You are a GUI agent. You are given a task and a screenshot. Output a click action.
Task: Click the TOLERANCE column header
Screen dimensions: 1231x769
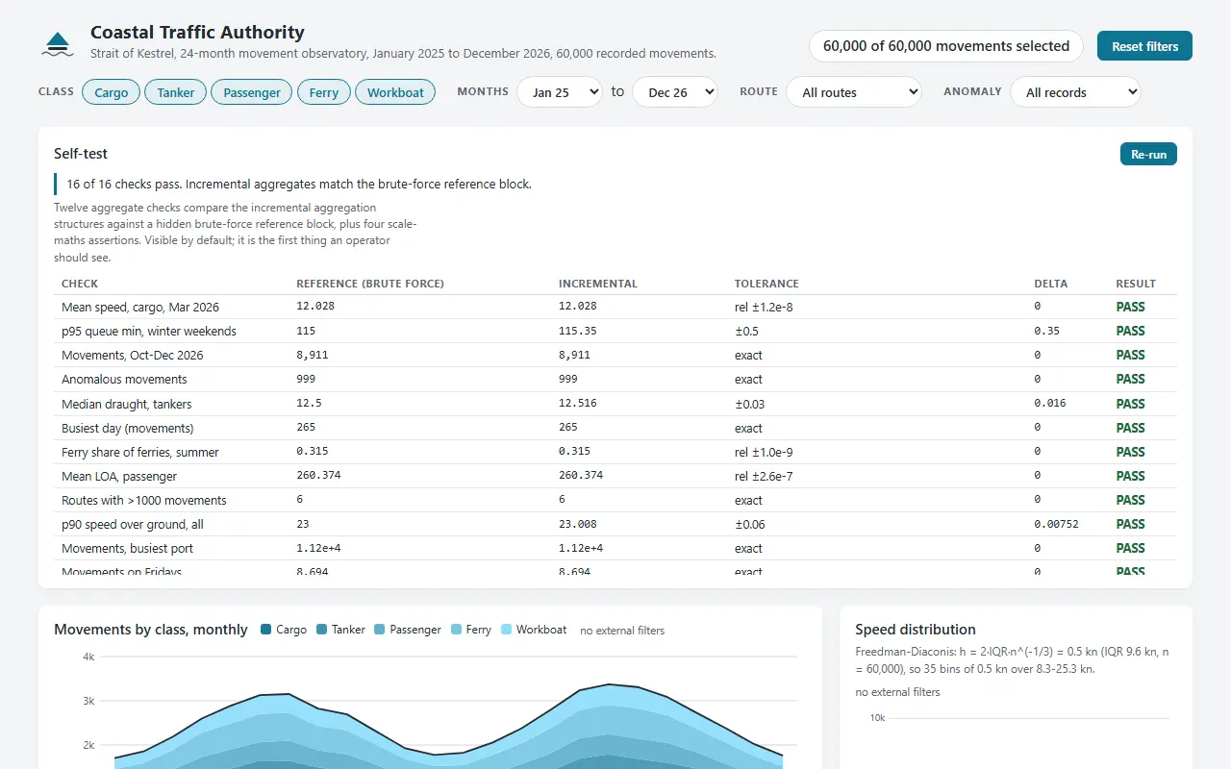point(766,284)
